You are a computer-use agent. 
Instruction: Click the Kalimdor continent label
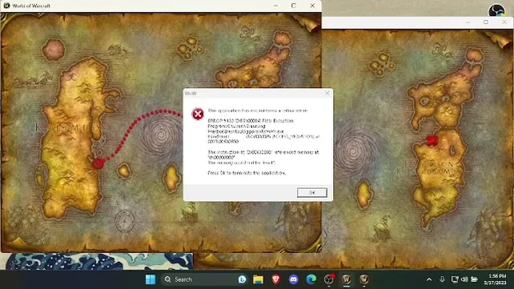71,128
